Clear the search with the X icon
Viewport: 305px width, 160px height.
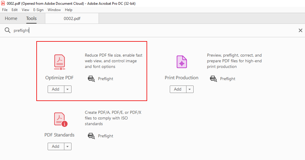[x=300, y=30]
